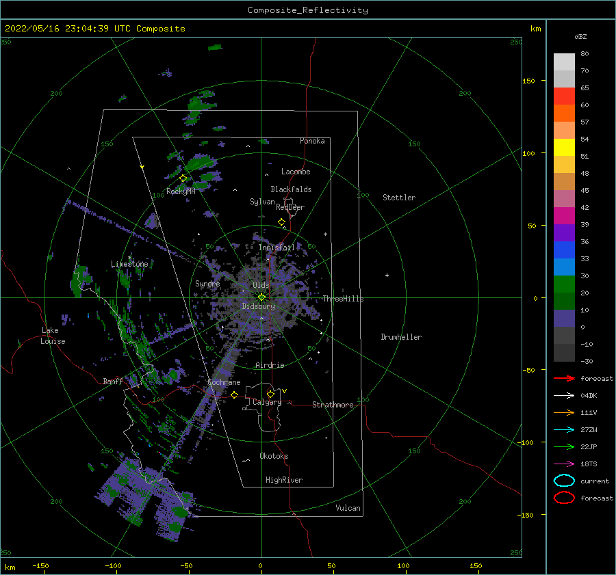Click the Didsbury label
Viewport: 616px width, 575px height.
click(x=258, y=306)
